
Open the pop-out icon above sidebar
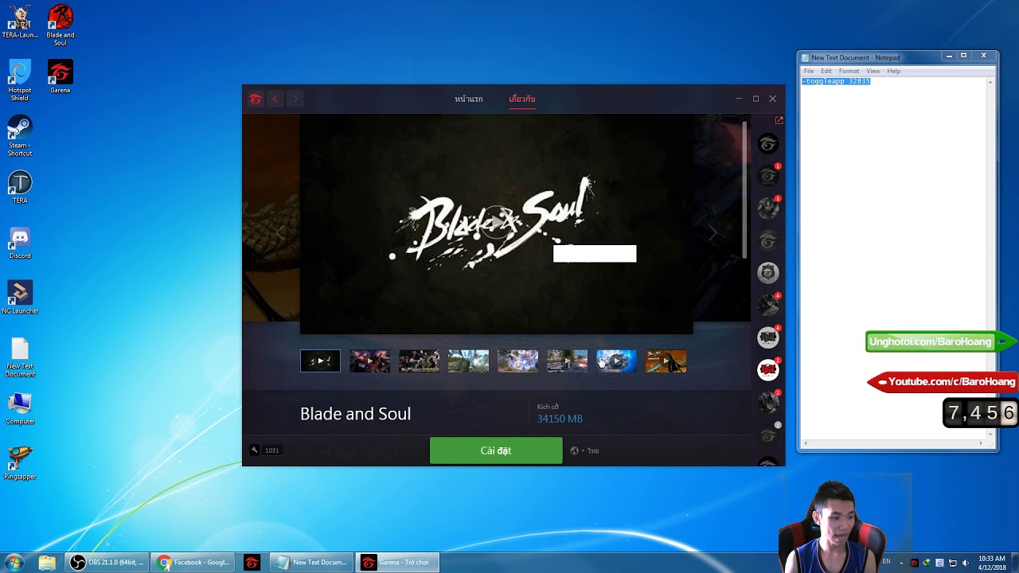click(x=779, y=120)
